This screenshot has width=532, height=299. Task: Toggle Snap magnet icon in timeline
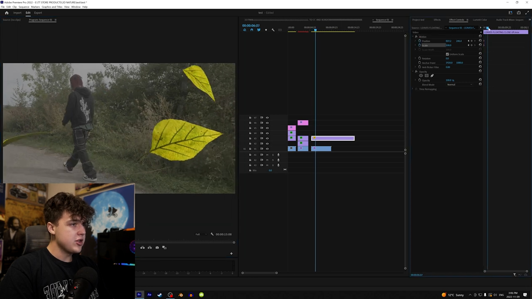[x=252, y=30]
